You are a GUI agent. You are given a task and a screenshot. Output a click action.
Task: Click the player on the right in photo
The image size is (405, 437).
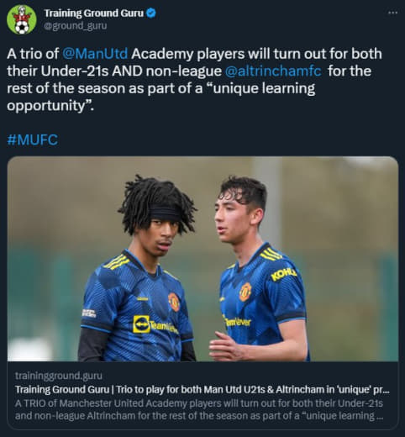pos(259,269)
